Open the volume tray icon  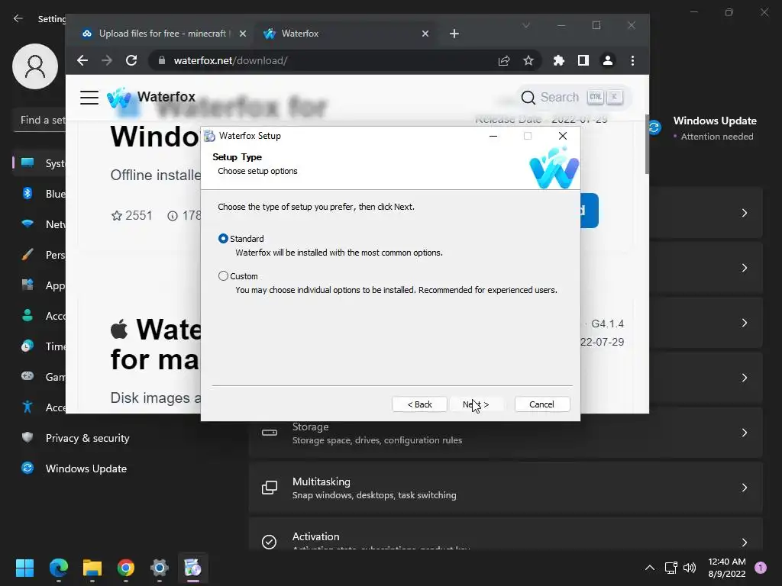pos(690,568)
